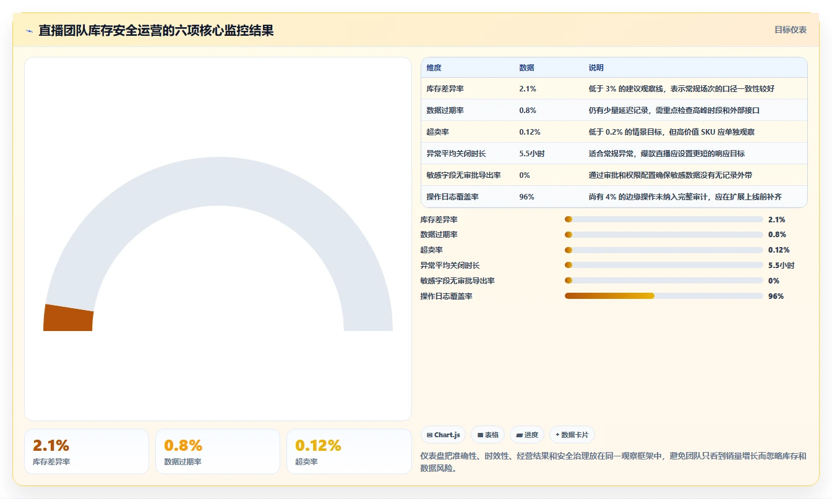Click the description starting 低于 3% 的建议观察线

point(682,89)
